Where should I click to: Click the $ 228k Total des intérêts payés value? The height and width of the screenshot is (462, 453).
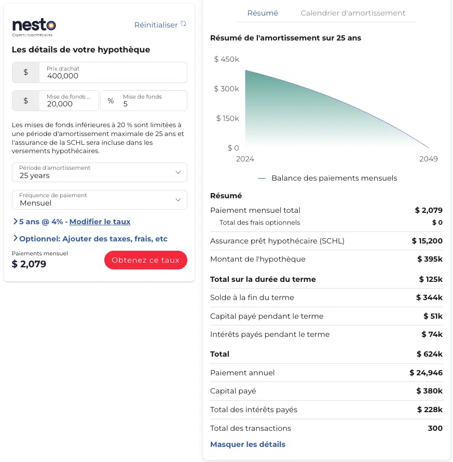pyautogui.click(x=430, y=410)
